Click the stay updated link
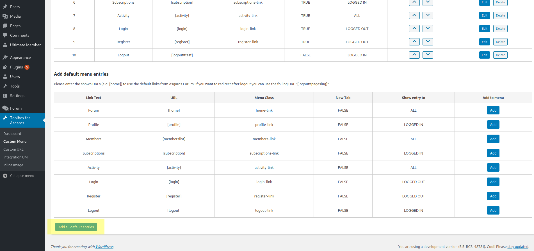This screenshot has height=251, width=534. [x=518, y=247]
